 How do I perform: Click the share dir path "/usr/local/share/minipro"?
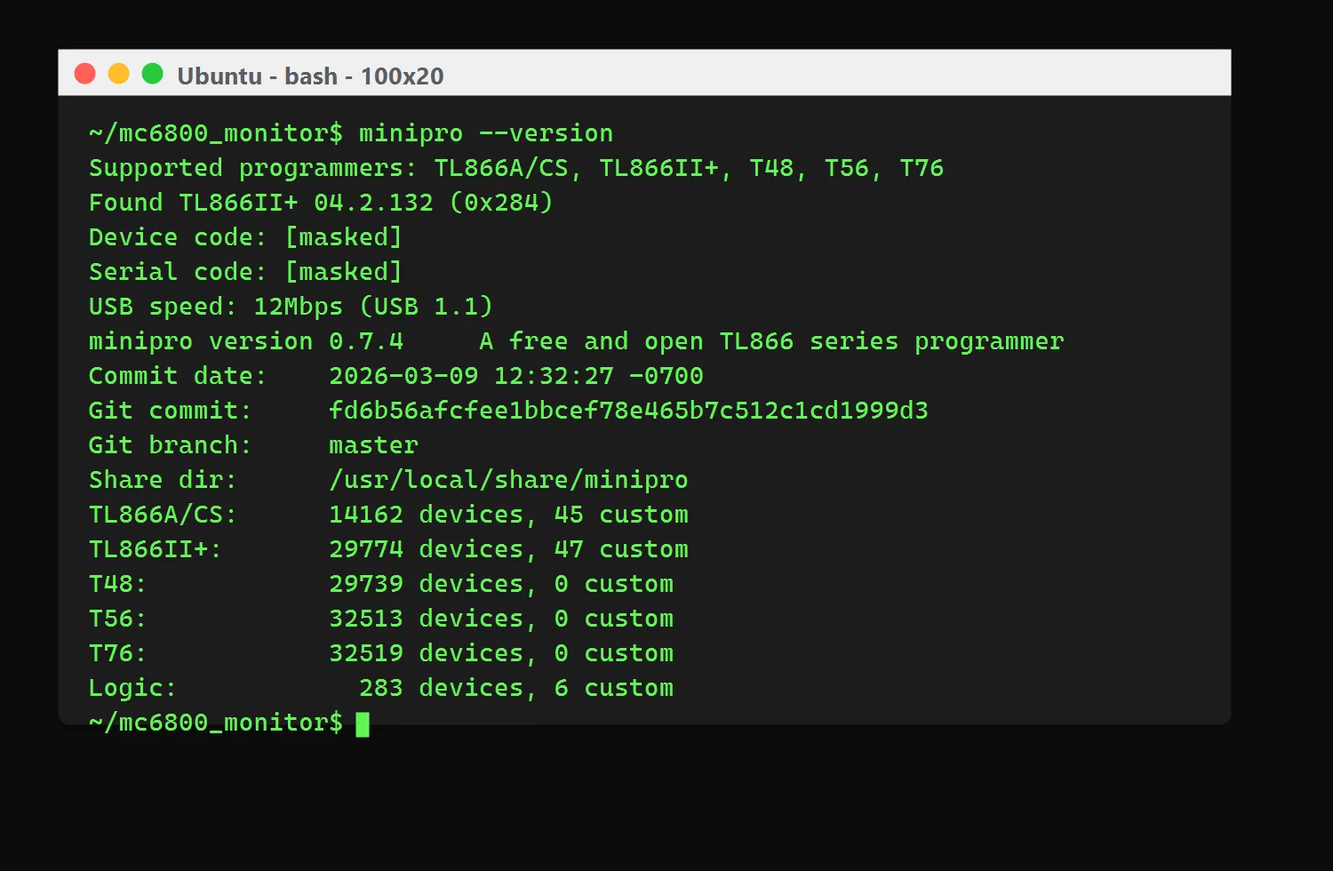coord(508,480)
